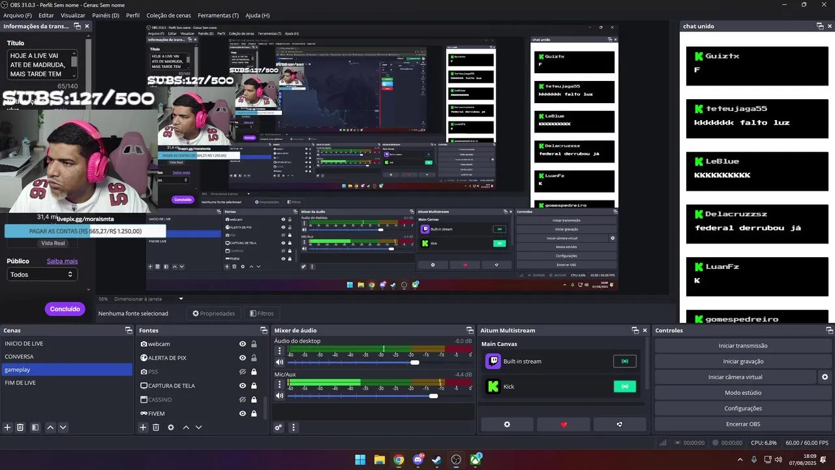Click Iniciar gravação button
835x470 pixels.
(x=743, y=362)
